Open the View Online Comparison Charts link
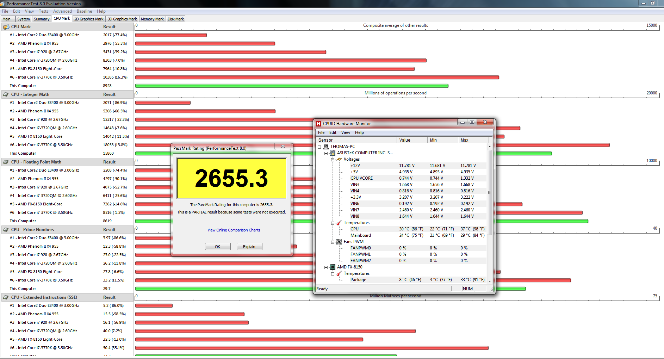Image resolution: width=664 pixels, height=359 pixels. pos(234,230)
